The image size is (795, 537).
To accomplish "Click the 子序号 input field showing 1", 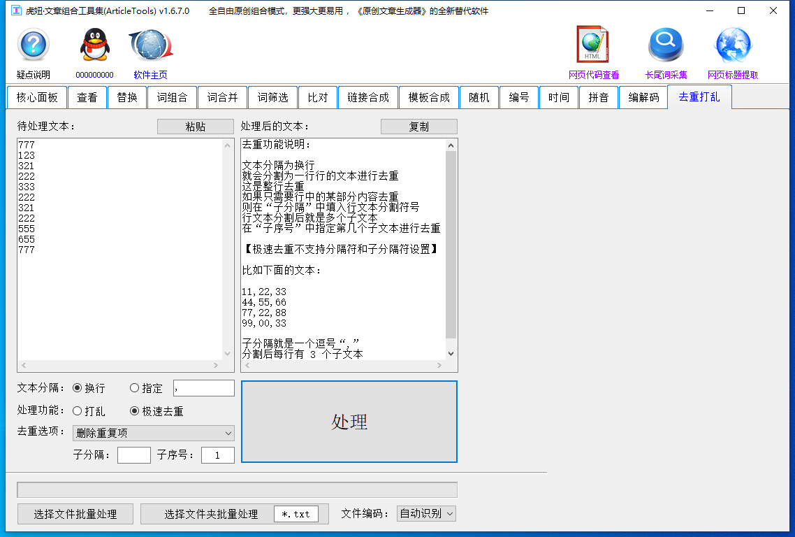I will (218, 455).
